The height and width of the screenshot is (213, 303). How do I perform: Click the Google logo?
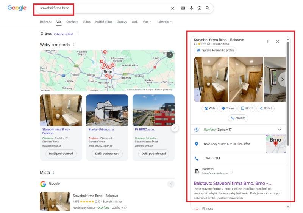pos(17,8)
